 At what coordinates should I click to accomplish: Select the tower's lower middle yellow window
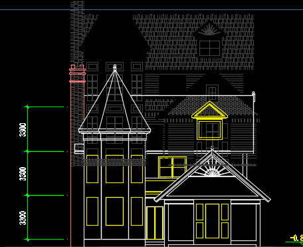(x=114, y=211)
